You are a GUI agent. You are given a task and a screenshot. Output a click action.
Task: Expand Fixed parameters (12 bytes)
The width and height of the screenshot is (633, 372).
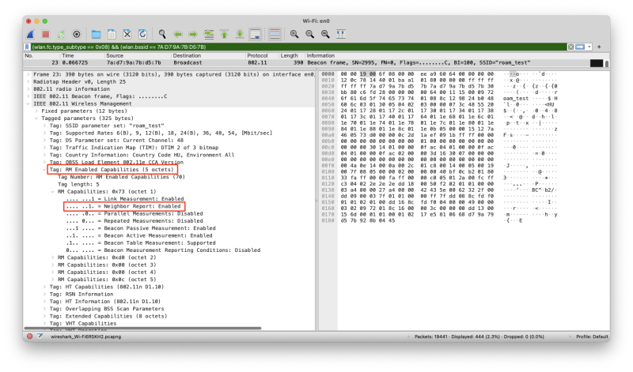click(36, 111)
